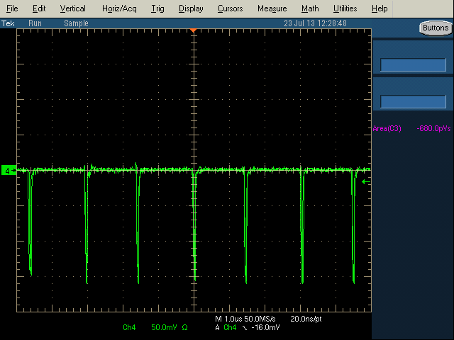This screenshot has height=340, width=454.
Task: Click the 50.0MS/s sample rate readout
Action: click(260, 319)
